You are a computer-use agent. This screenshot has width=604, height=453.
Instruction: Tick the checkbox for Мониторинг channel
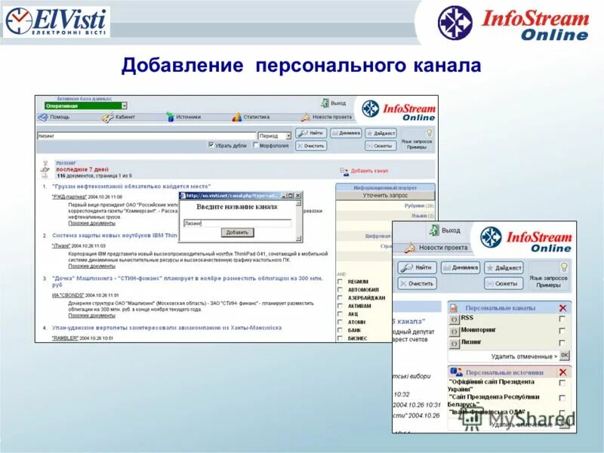[x=562, y=331]
